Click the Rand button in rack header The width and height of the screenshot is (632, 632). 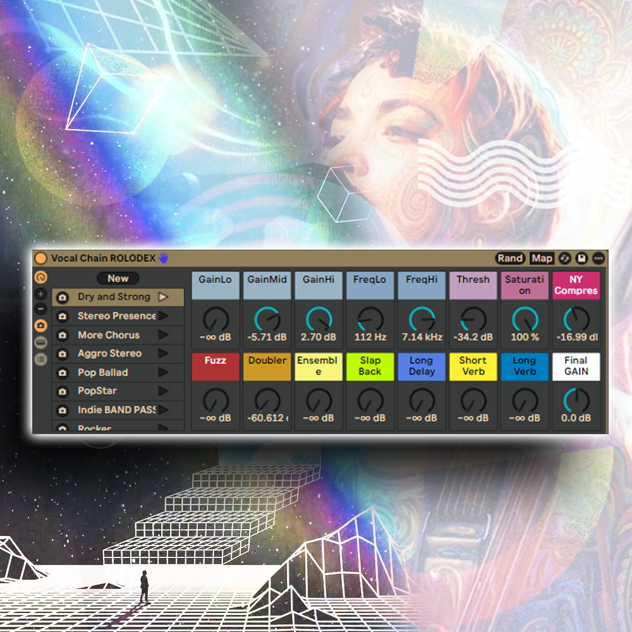coord(510,258)
